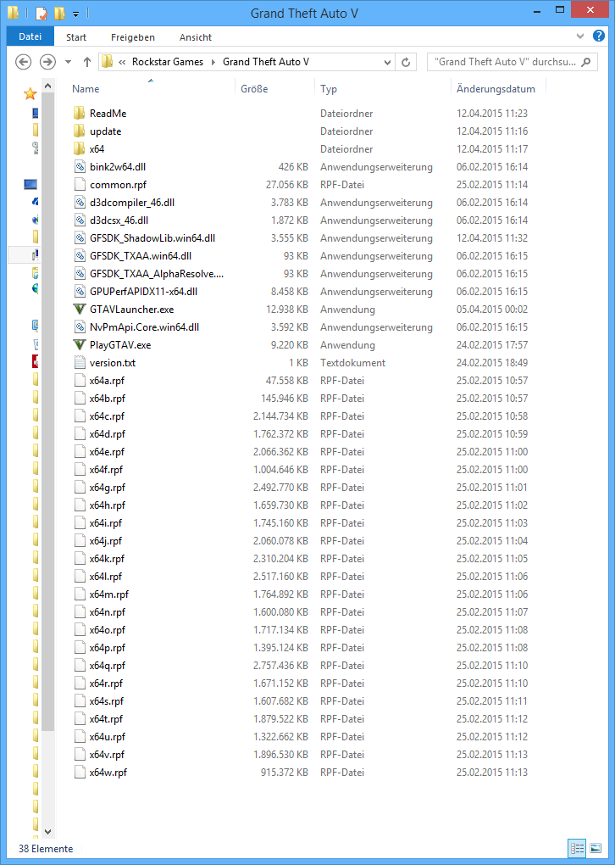615x865 pixels.
Task: Click the x64w.rpf file icon
Action: pyautogui.click(x=80, y=773)
